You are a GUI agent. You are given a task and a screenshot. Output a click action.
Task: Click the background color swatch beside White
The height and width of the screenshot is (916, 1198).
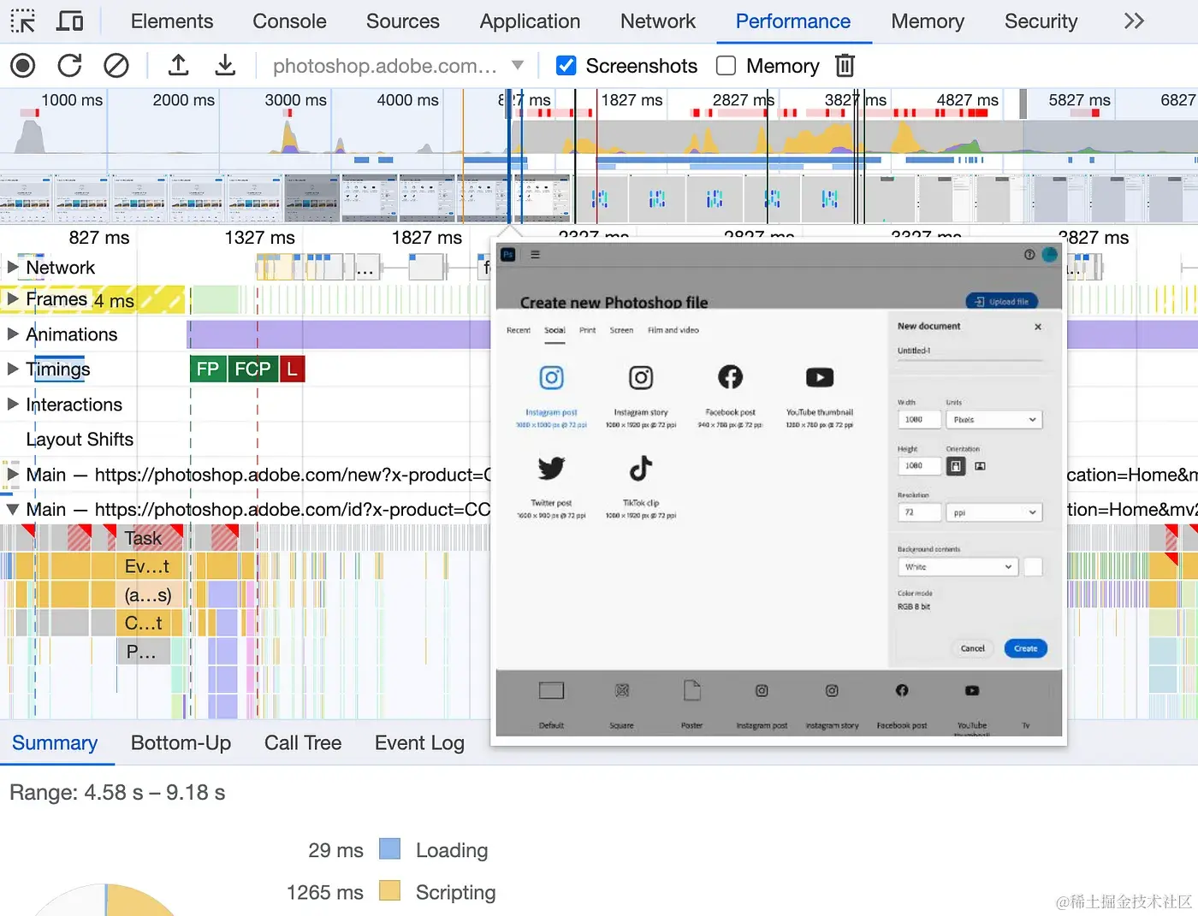pyautogui.click(x=1034, y=567)
